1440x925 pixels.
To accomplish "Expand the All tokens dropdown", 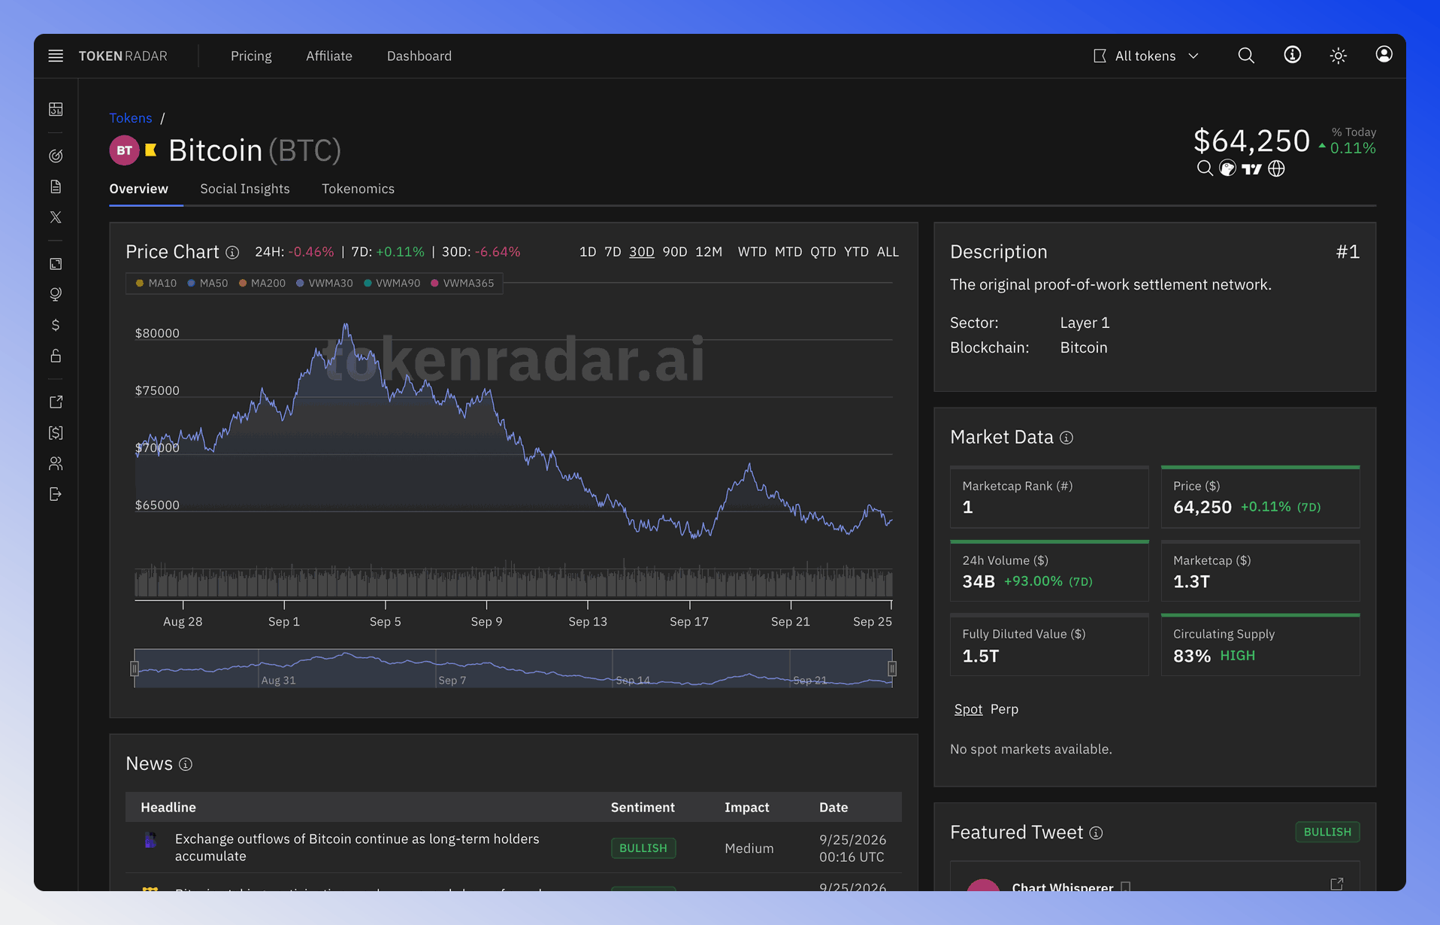I will 1146,56.
